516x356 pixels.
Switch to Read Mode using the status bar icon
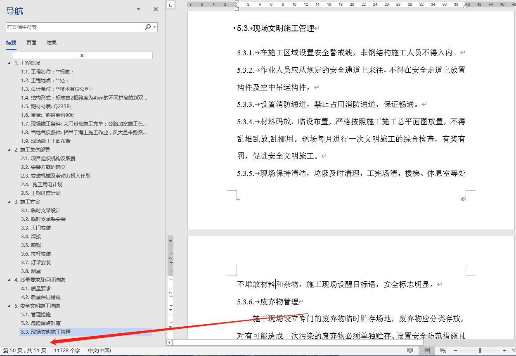click(x=410, y=350)
